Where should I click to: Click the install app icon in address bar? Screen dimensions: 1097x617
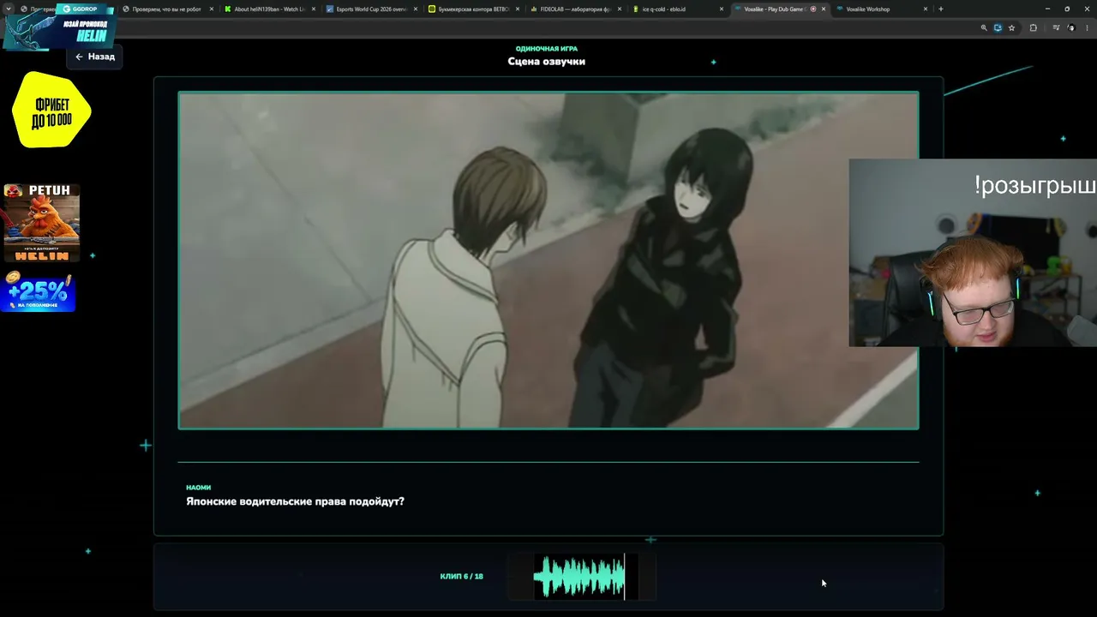pos(998,27)
